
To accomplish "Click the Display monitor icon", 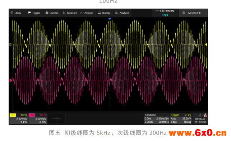I will (99, 13).
